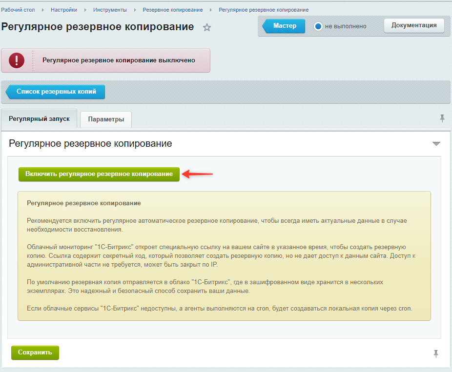Open Рабочий стол breadcrumb link

click(x=18, y=10)
